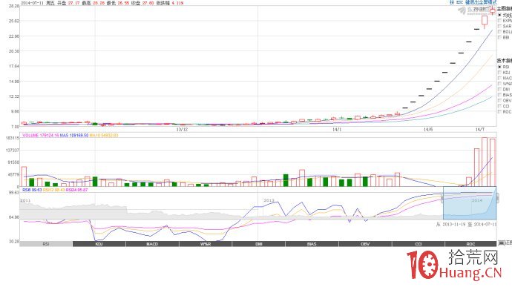Viewport: 512px width, 287px height.
Task: Switch to the MACD indicator tab
Action: point(152,244)
